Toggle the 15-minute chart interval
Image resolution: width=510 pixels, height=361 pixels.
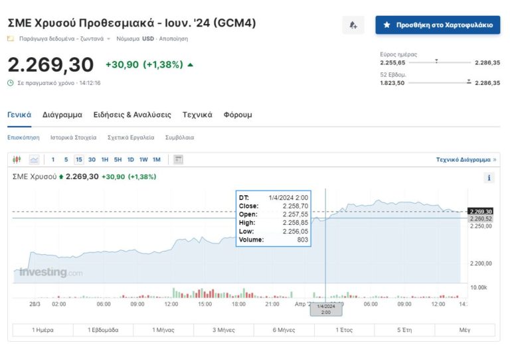(78, 159)
